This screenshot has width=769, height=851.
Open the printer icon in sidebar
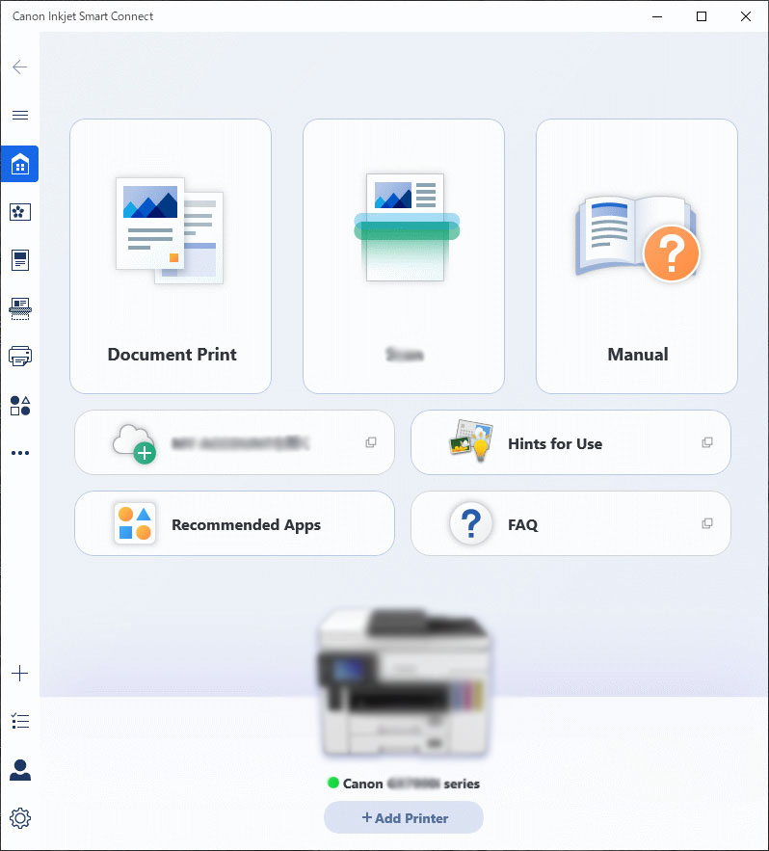click(x=19, y=357)
